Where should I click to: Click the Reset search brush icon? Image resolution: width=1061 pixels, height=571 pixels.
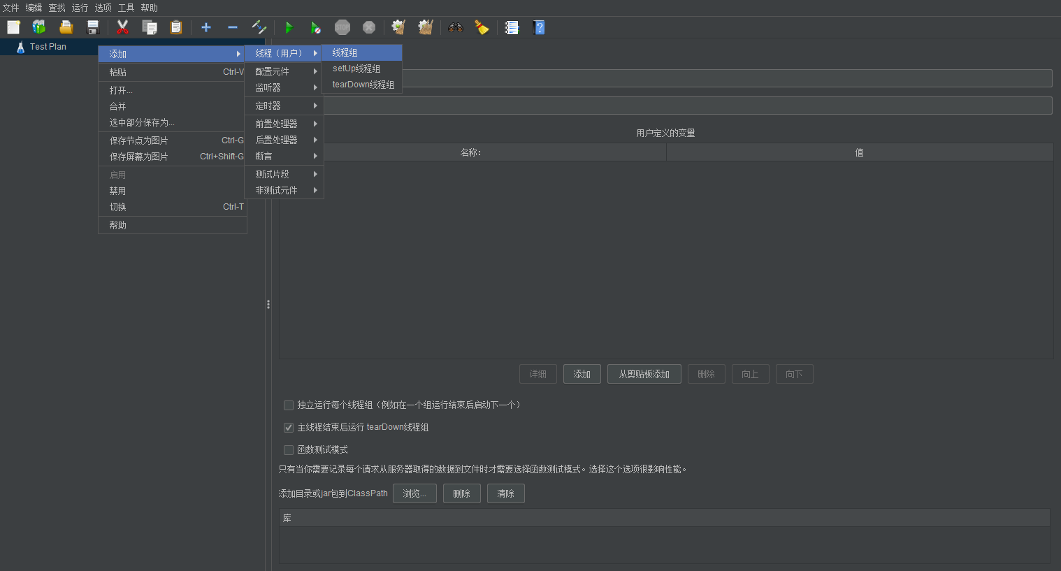[x=482, y=27]
